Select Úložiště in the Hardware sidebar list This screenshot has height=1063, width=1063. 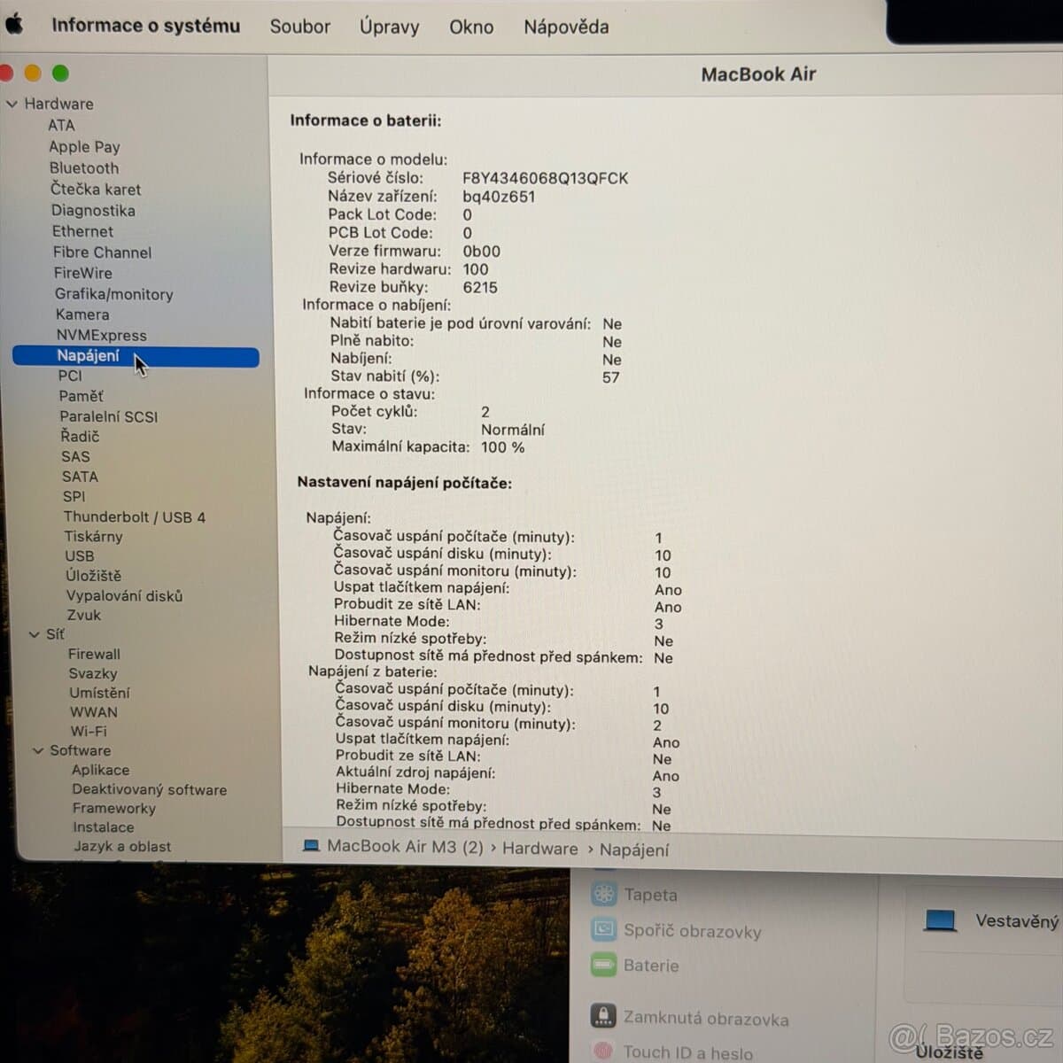coord(93,576)
